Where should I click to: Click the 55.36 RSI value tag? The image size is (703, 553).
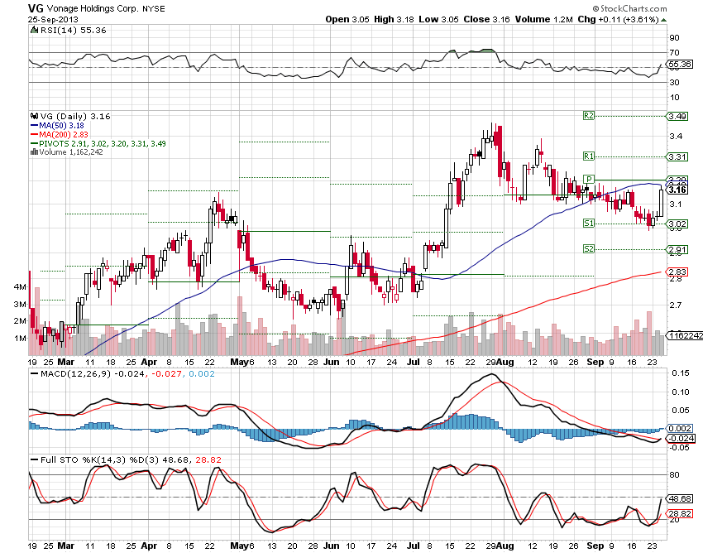click(x=679, y=65)
